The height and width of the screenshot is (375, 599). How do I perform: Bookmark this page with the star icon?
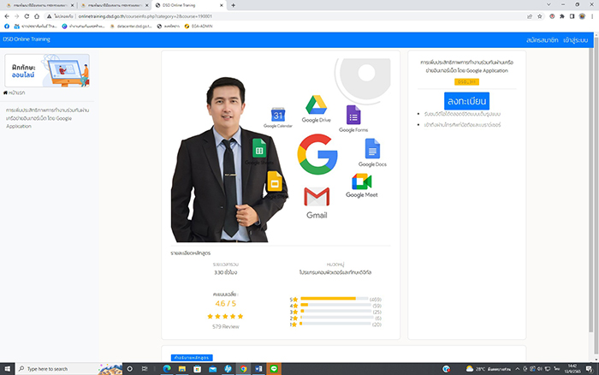click(x=540, y=16)
